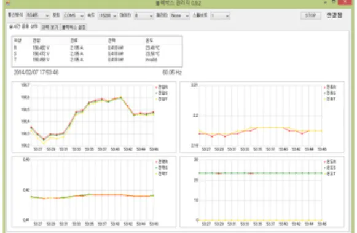Image resolution: width=357 pixels, height=233 pixels.
Task: Click the 전압R legend entry in voltage chart
Action: 162,87
